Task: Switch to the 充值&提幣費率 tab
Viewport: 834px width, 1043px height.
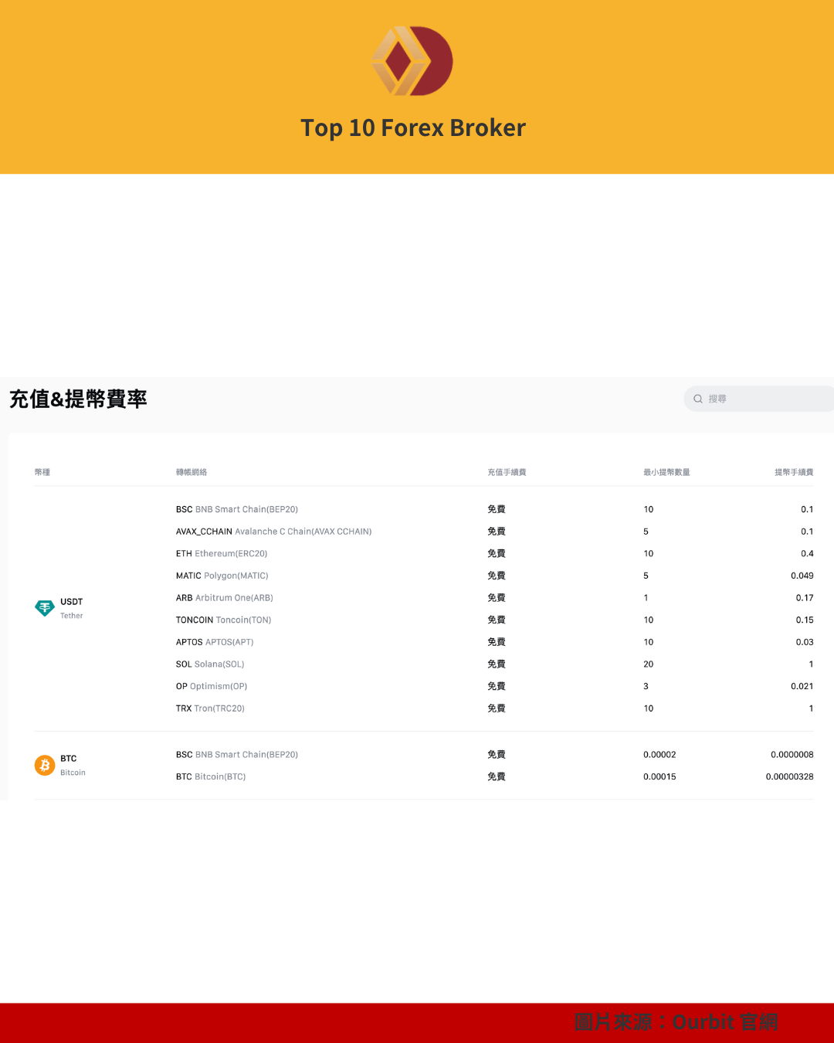Action: 77,399
